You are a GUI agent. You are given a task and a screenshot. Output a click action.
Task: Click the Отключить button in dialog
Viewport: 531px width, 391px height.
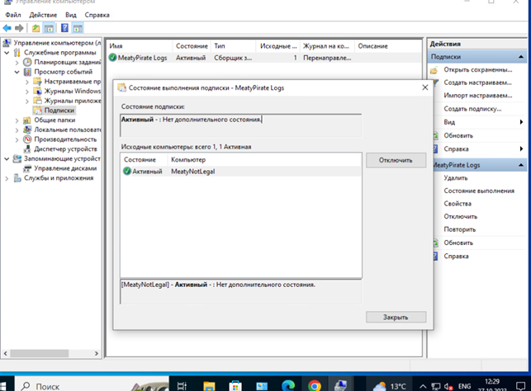coord(396,160)
